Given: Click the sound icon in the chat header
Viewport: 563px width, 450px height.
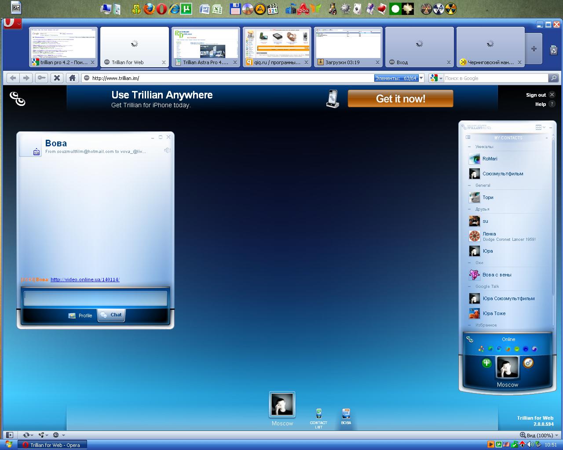Looking at the screenshot, I should (167, 151).
